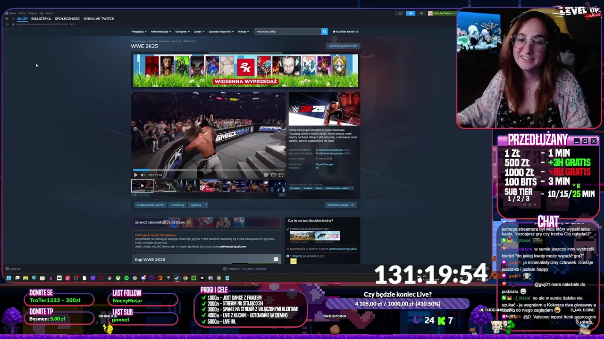Open the Gry menu
This screenshot has height=339, width=604.
[x=42, y=13]
